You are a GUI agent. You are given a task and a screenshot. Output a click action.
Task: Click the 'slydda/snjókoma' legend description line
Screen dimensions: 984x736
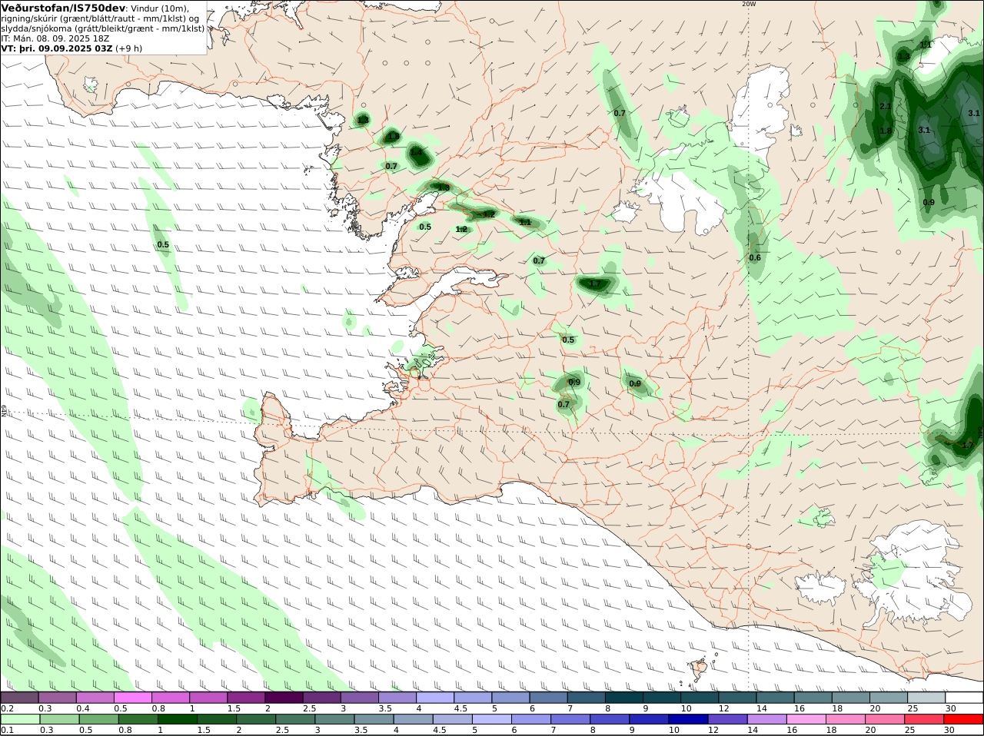(x=103, y=28)
